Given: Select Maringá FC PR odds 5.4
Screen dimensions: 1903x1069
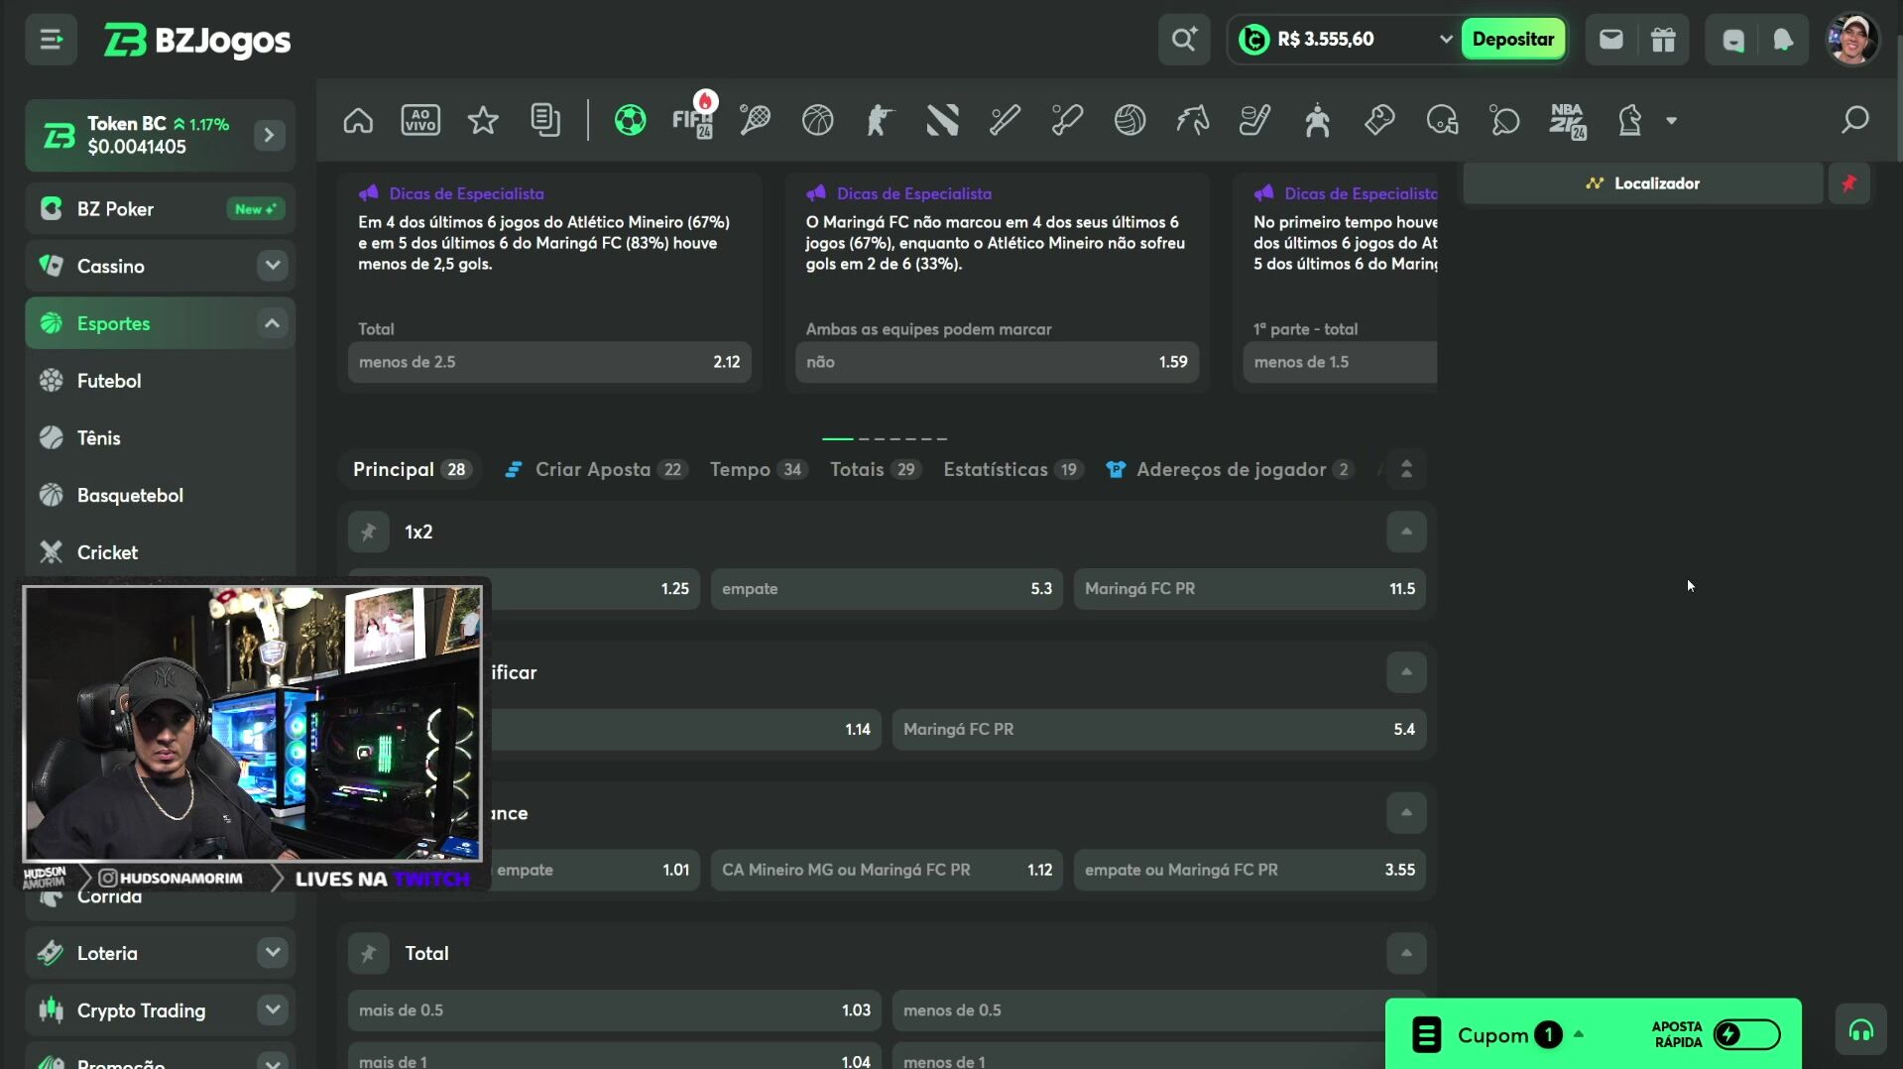Looking at the screenshot, I should [x=1159, y=730].
